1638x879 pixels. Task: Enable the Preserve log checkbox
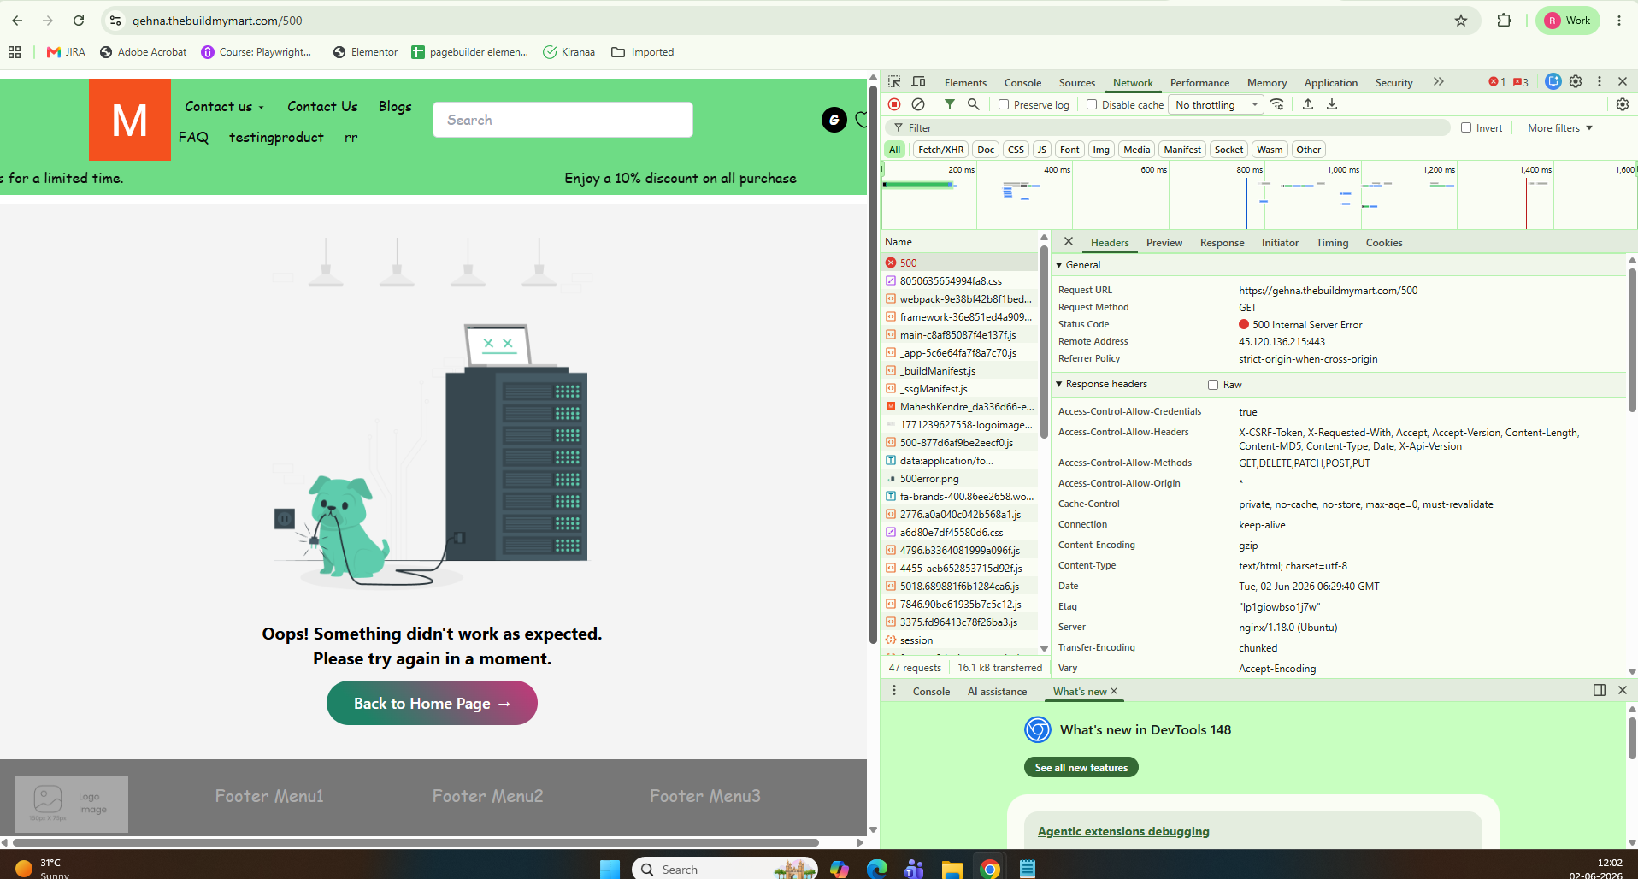pos(1005,104)
